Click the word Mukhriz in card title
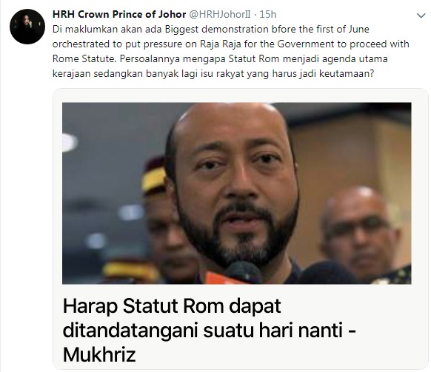This screenshot has width=431, height=372. tap(99, 354)
